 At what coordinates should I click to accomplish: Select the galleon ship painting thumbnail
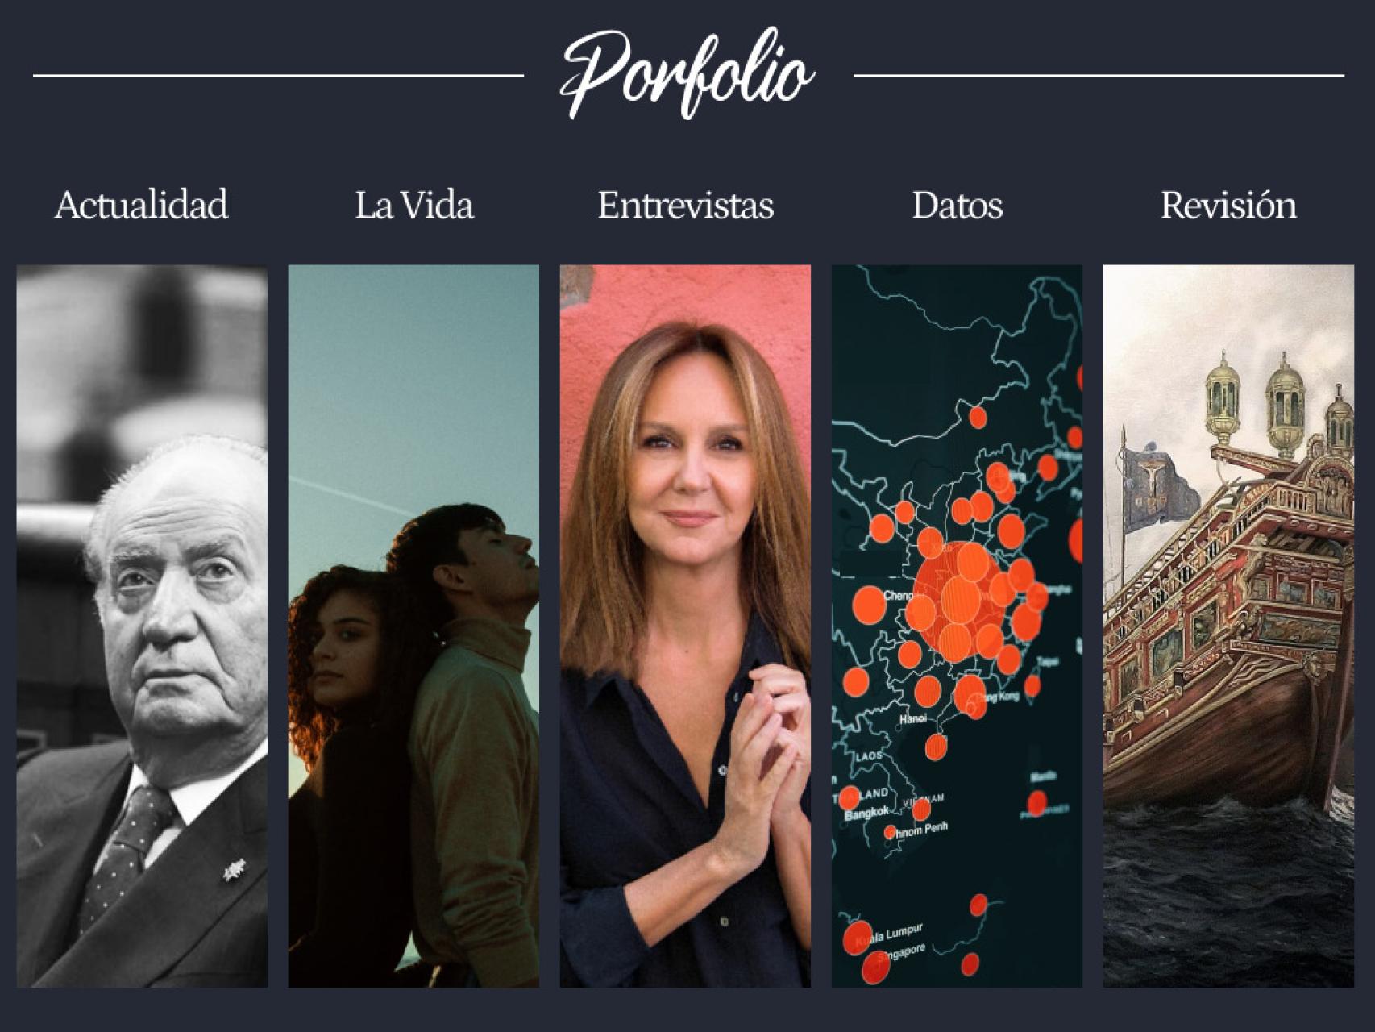[x=1228, y=626]
